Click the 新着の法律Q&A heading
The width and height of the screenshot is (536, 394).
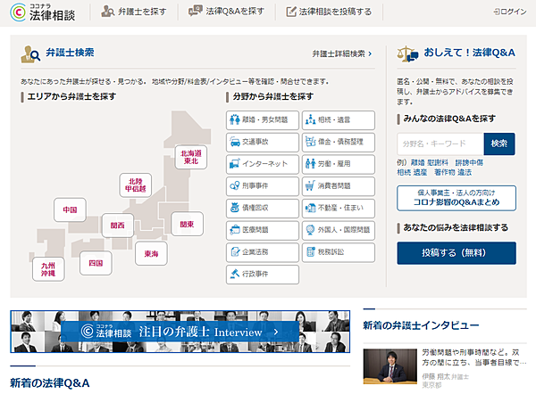(x=50, y=382)
